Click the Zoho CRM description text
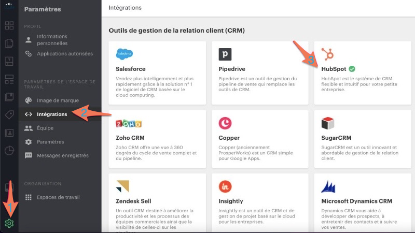The image size is (415, 233). (x=156, y=153)
